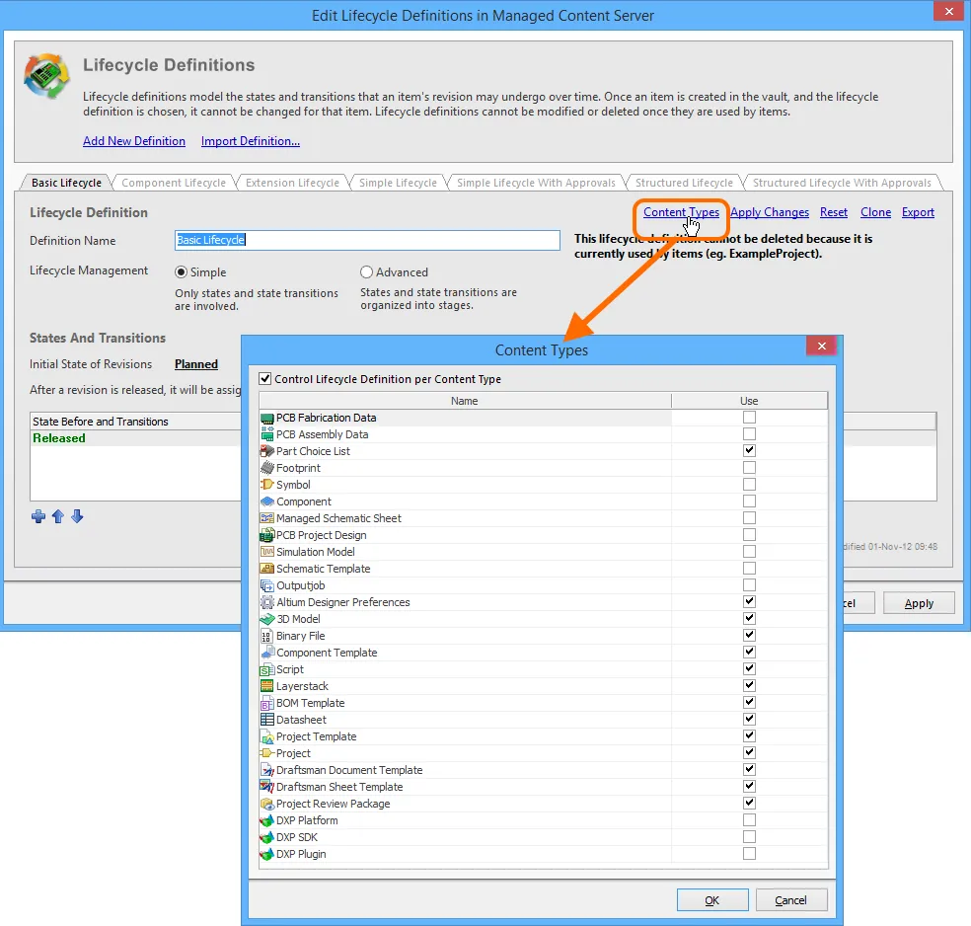Screen dimensions: 971x926
Task: Click the Definition Name input field
Action: 367,240
